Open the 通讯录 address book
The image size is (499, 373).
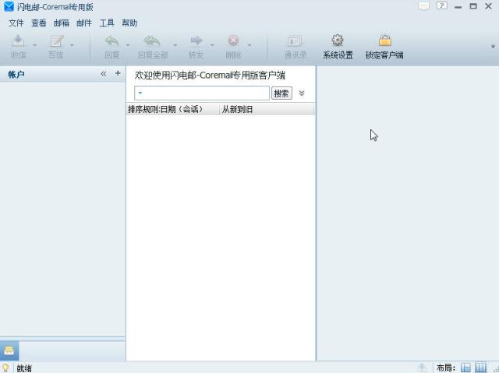click(295, 47)
